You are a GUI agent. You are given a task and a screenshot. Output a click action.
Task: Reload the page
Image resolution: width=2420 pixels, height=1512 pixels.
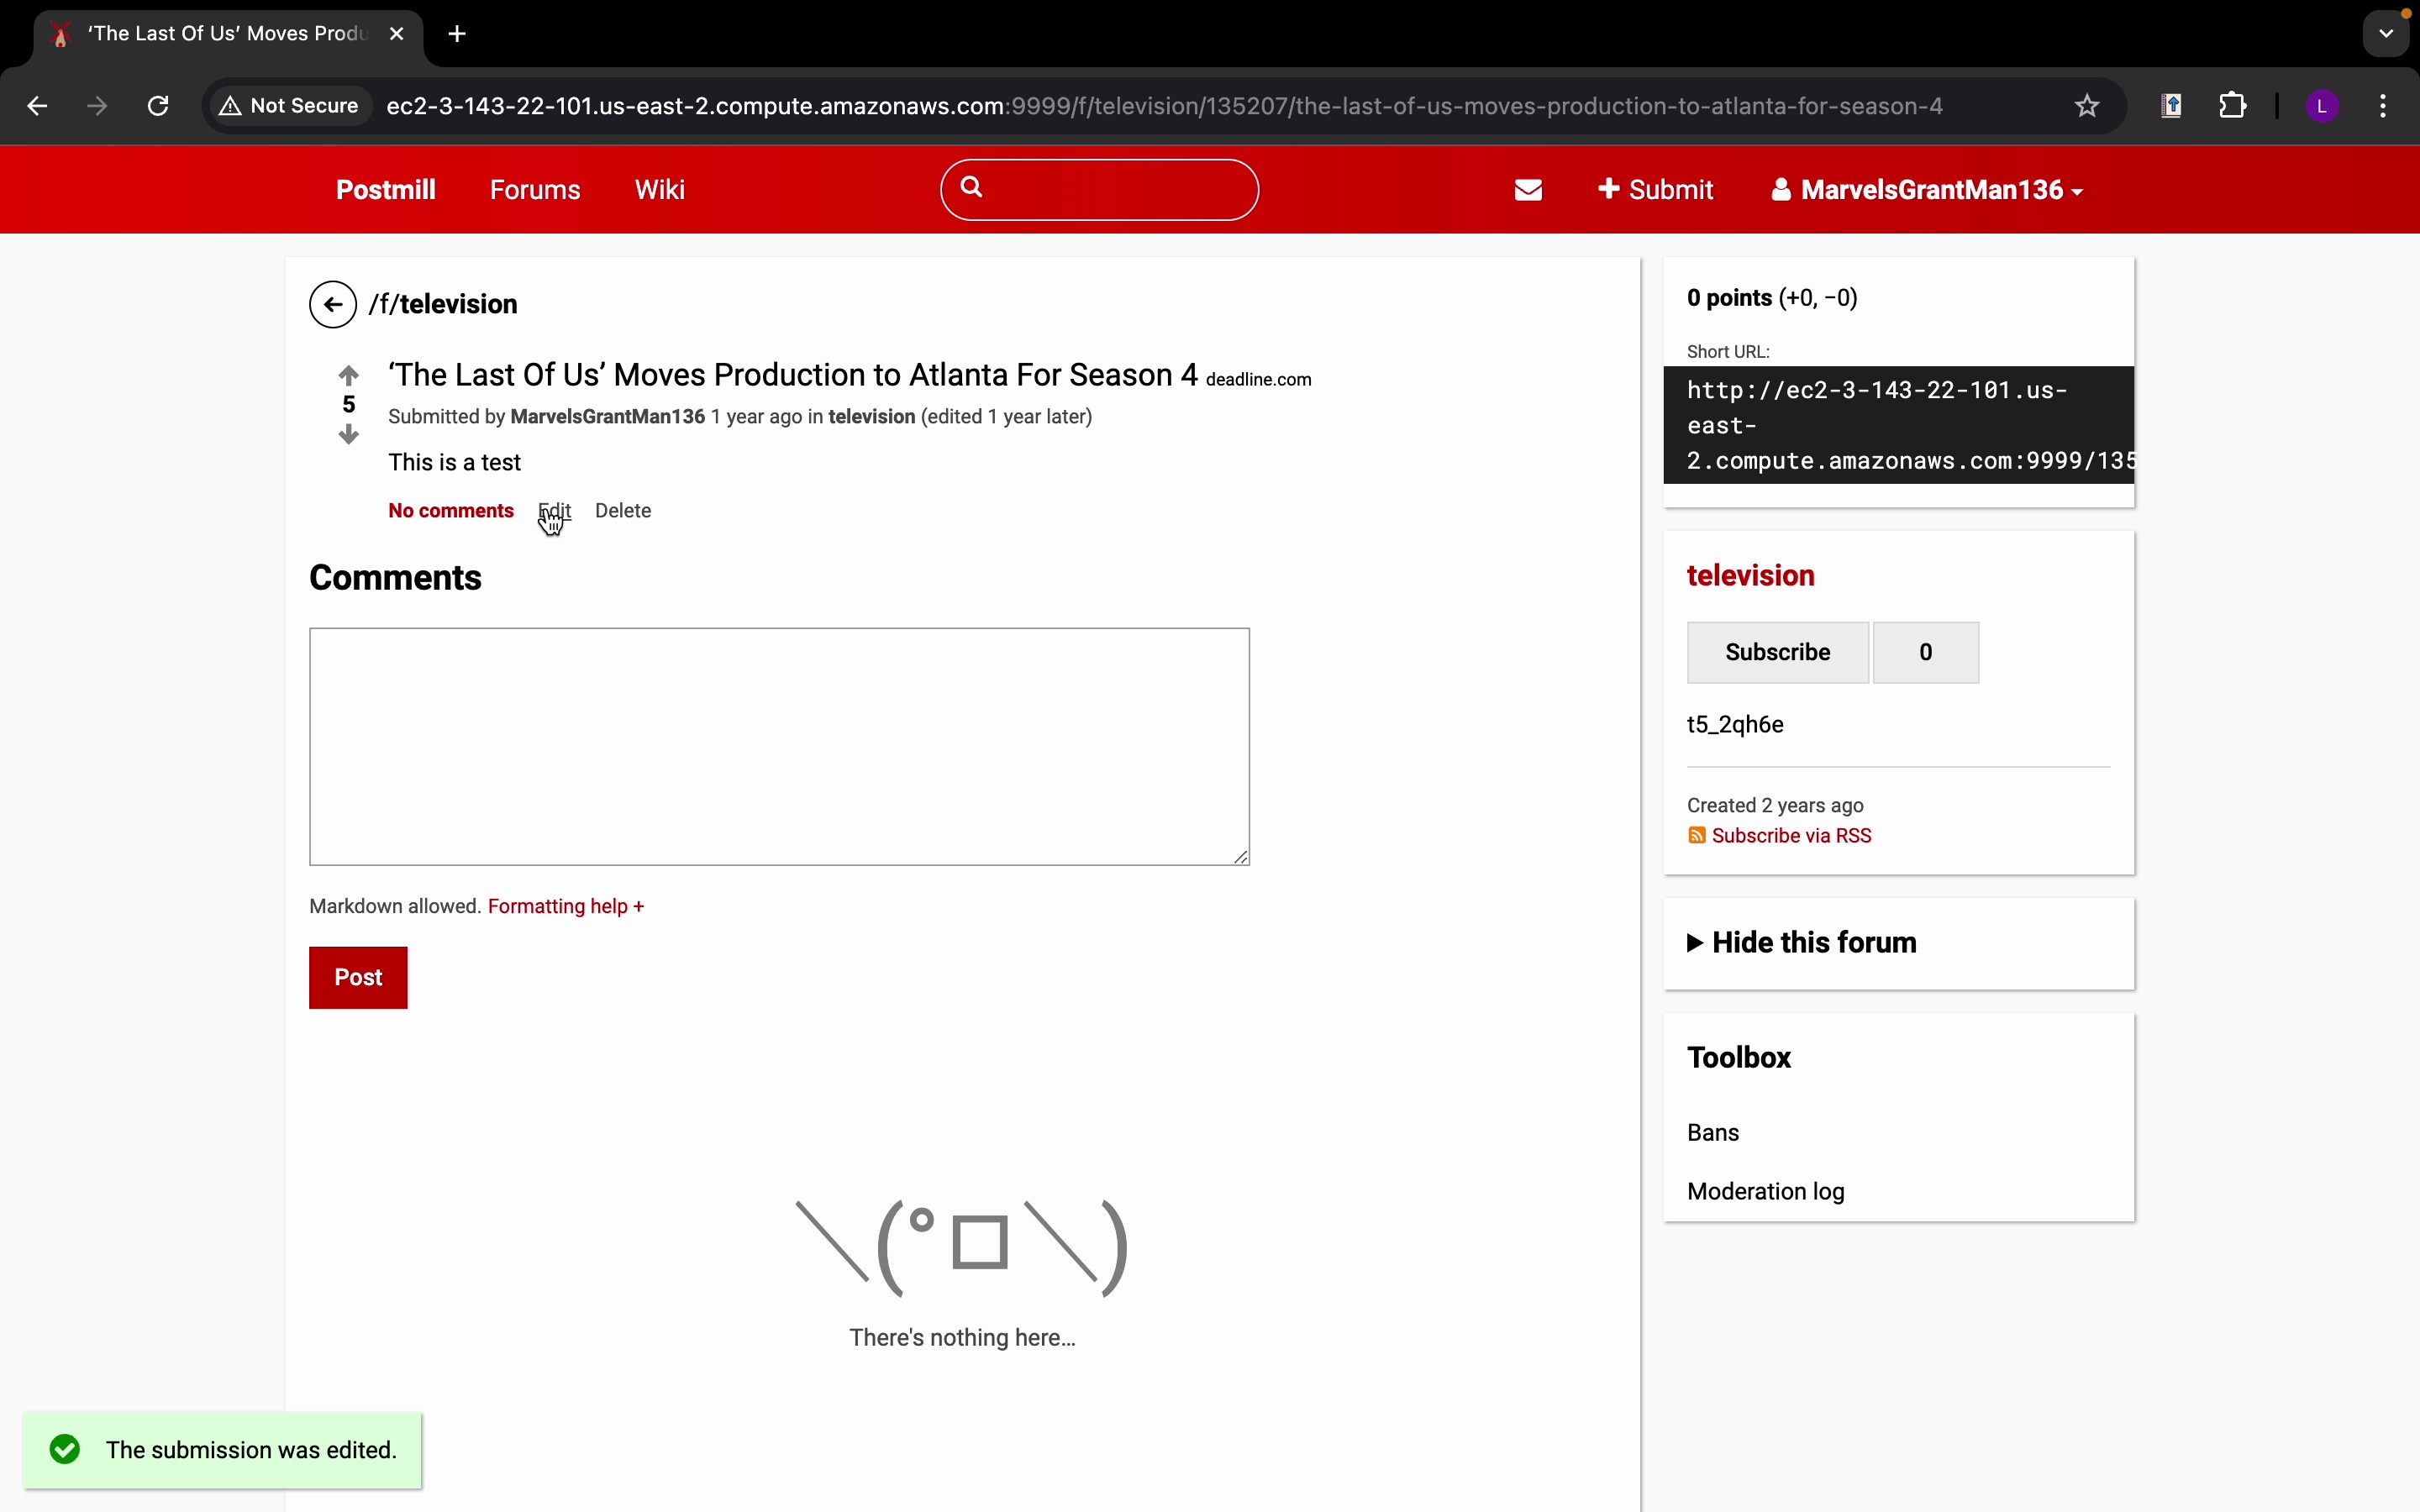(x=158, y=106)
